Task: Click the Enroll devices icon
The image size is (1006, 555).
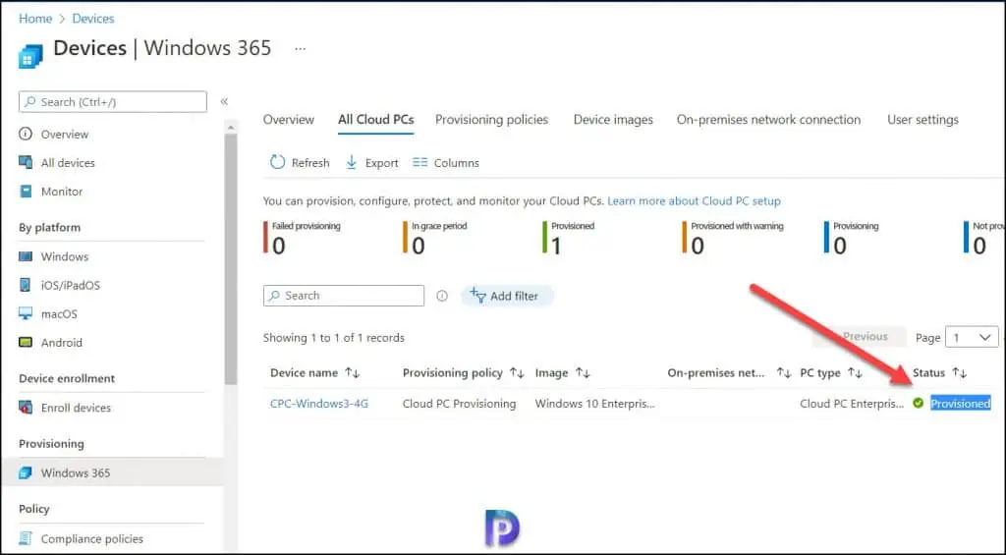Action: coord(26,408)
